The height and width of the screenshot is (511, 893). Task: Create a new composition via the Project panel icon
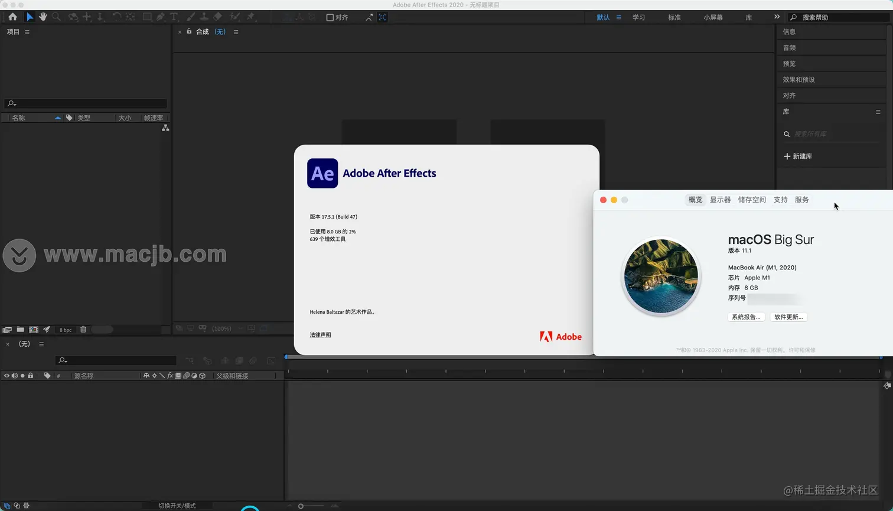click(x=34, y=330)
